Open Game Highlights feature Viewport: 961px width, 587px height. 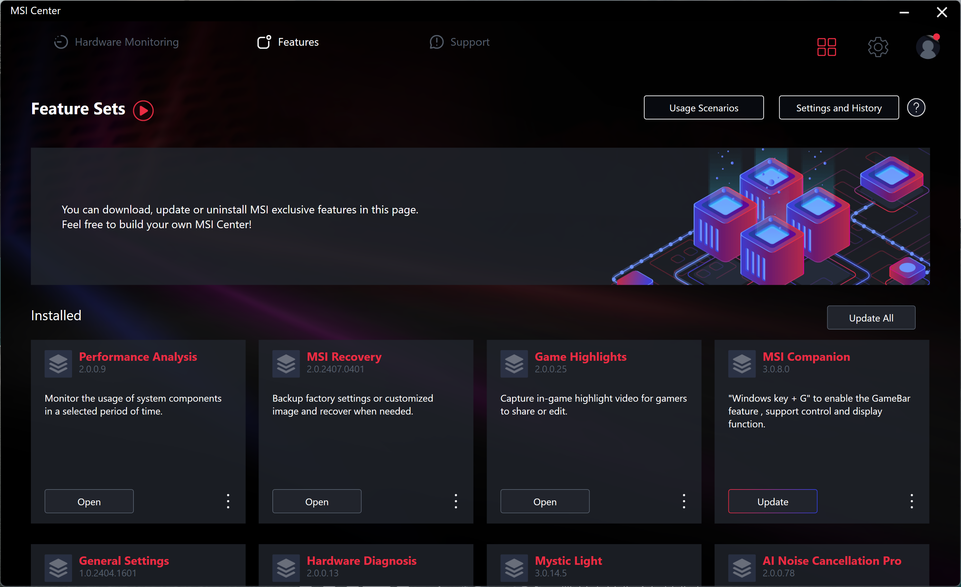click(545, 501)
